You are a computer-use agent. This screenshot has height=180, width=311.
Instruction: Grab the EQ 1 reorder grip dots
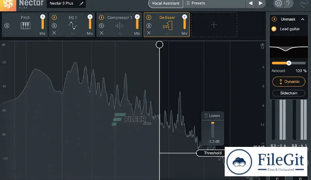click(73, 34)
